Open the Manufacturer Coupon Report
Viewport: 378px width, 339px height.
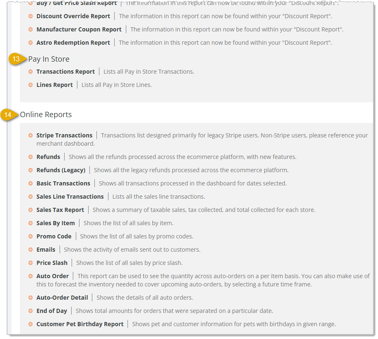coord(79,29)
